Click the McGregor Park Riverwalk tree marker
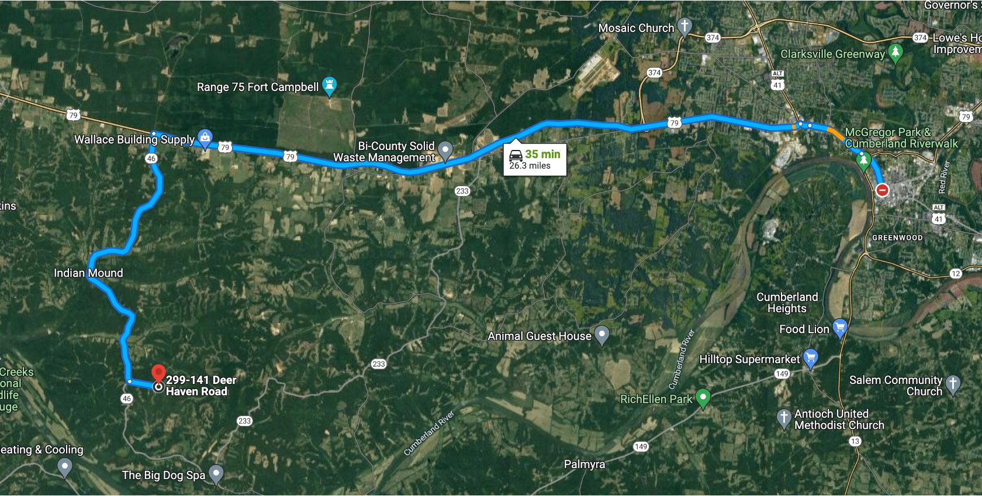 [863, 160]
